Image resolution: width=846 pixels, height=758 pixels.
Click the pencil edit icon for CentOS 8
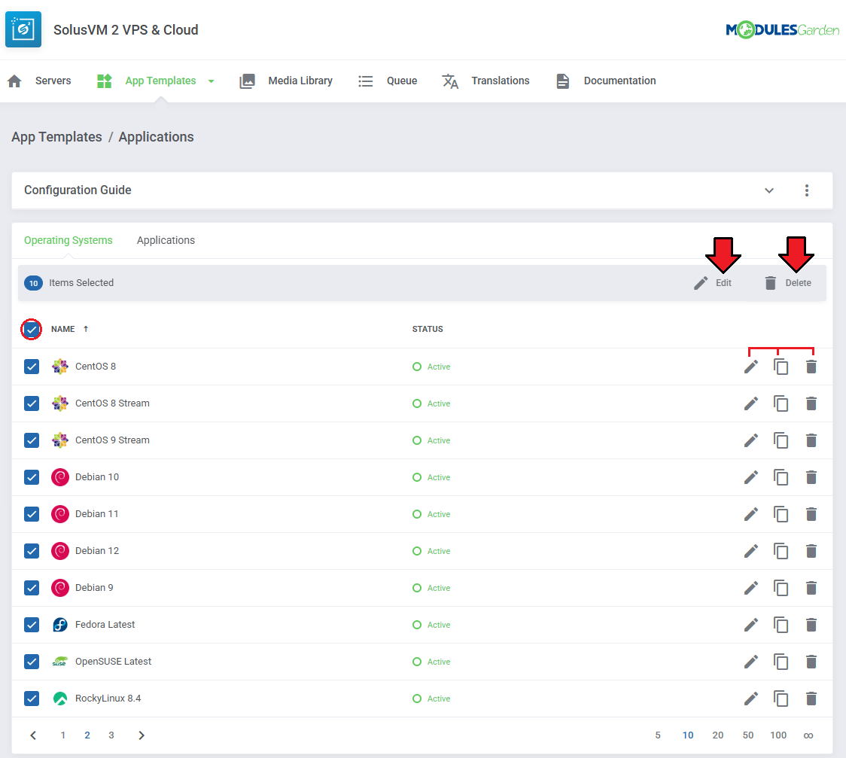(750, 367)
